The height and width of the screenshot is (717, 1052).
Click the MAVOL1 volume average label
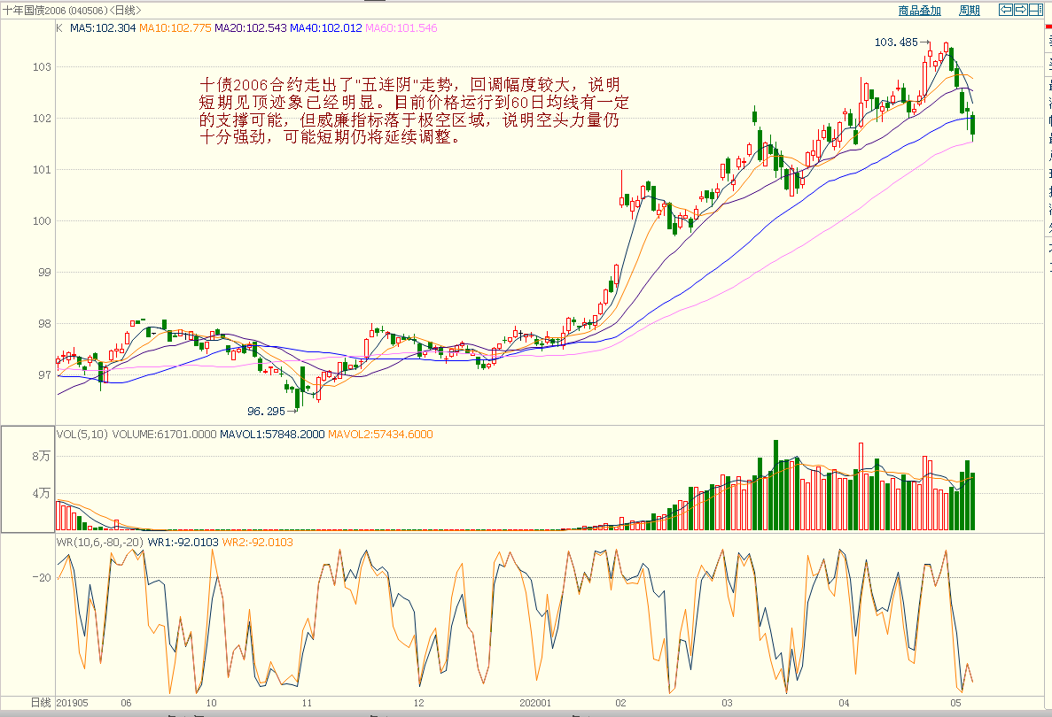tap(272, 435)
